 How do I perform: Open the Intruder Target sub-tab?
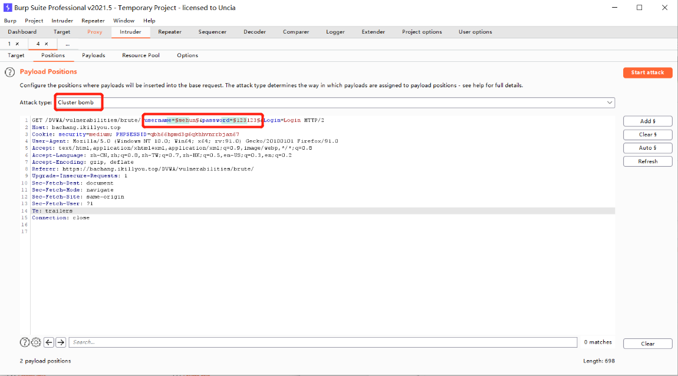coord(16,55)
